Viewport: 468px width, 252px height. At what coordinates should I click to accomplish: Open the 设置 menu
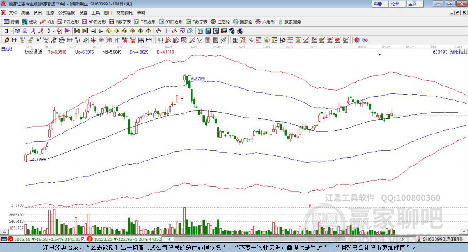tap(83, 12)
